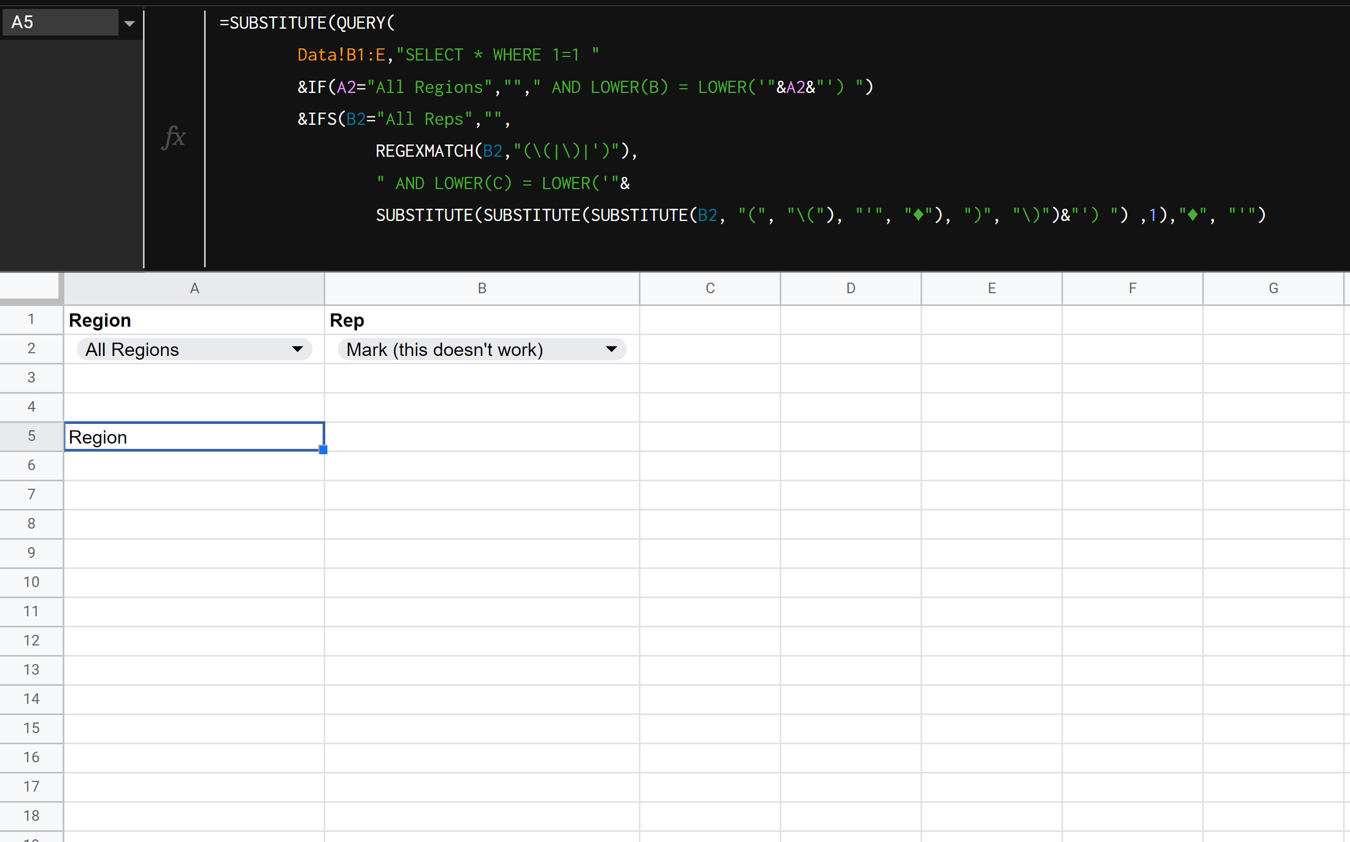
Task: Select column A header
Action: pyautogui.click(x=194, y=288)
